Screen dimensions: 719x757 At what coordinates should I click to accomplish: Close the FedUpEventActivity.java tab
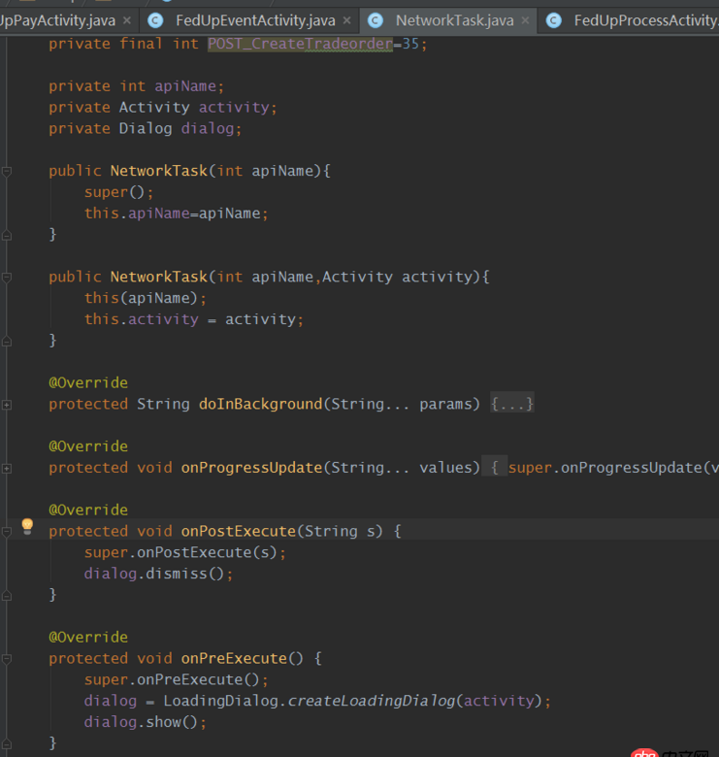[346, 20]
